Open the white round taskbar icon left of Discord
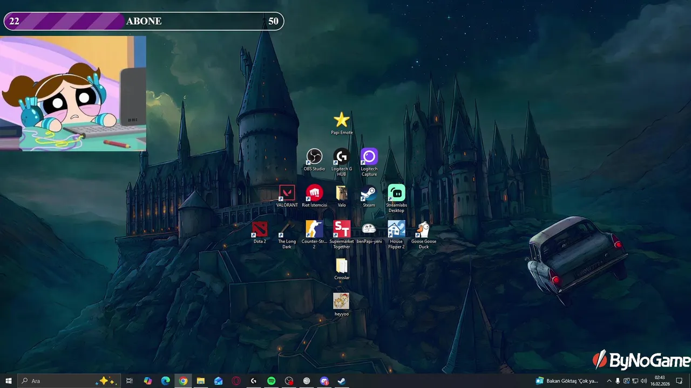This screenshot has width=691, height=388. [307, 381]
